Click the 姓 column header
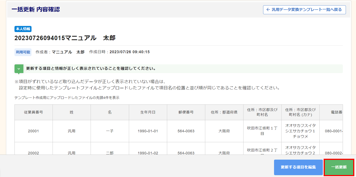 pyautogui.click(x=72, y=112)
